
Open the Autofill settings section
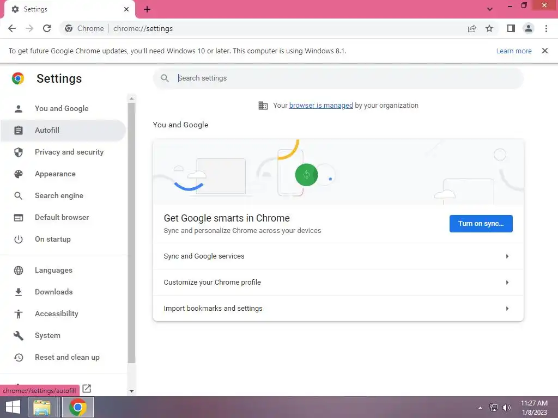point(63,130)
